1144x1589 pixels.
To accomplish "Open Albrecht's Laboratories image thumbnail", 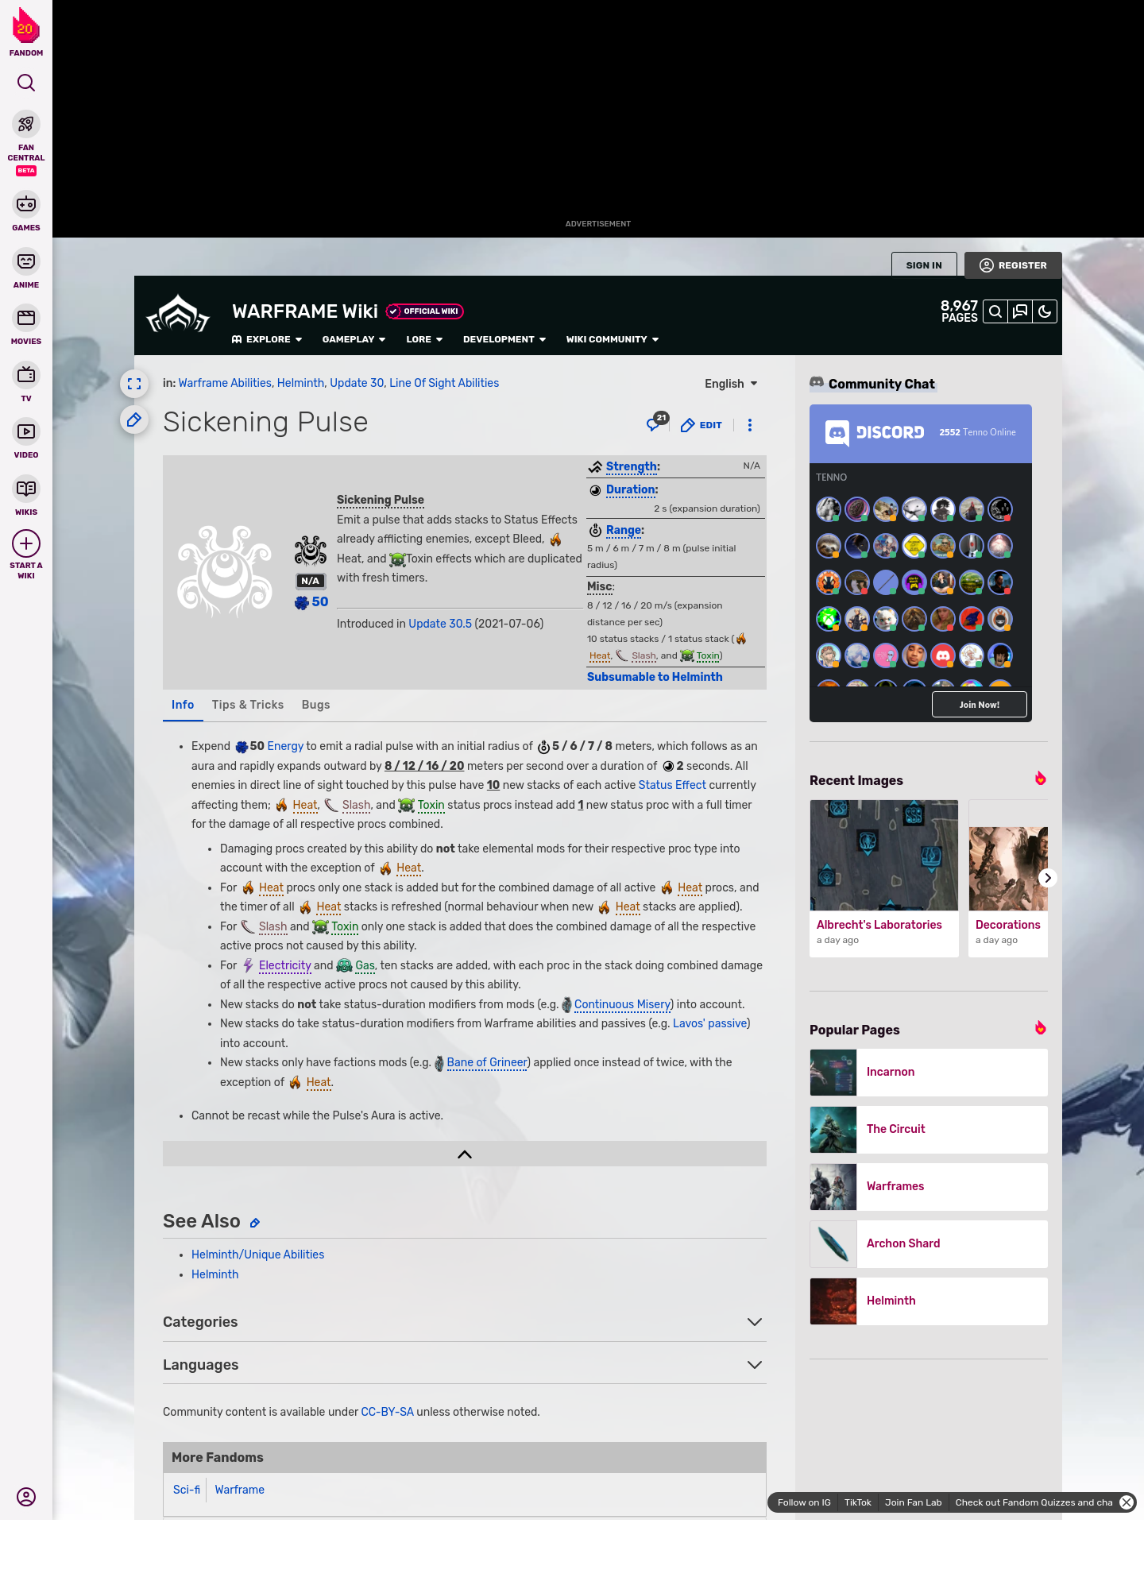I will click(x=884, y=856).
